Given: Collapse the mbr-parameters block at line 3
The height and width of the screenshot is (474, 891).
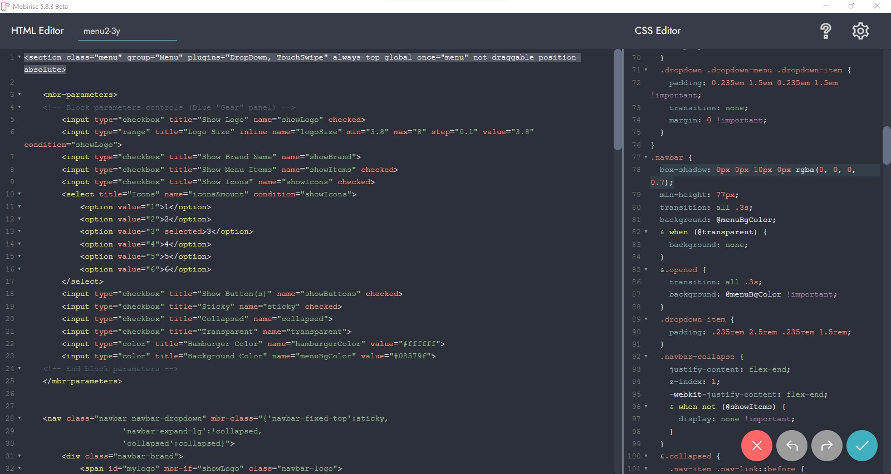Looking at the screenshot, I should pyautogui.click(x=19, y=95).
